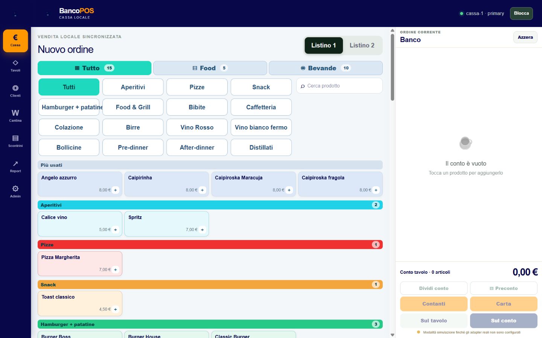Add Pizza Margherita with its plus button
The image size is (542, 338).
(x=116, y=270)
